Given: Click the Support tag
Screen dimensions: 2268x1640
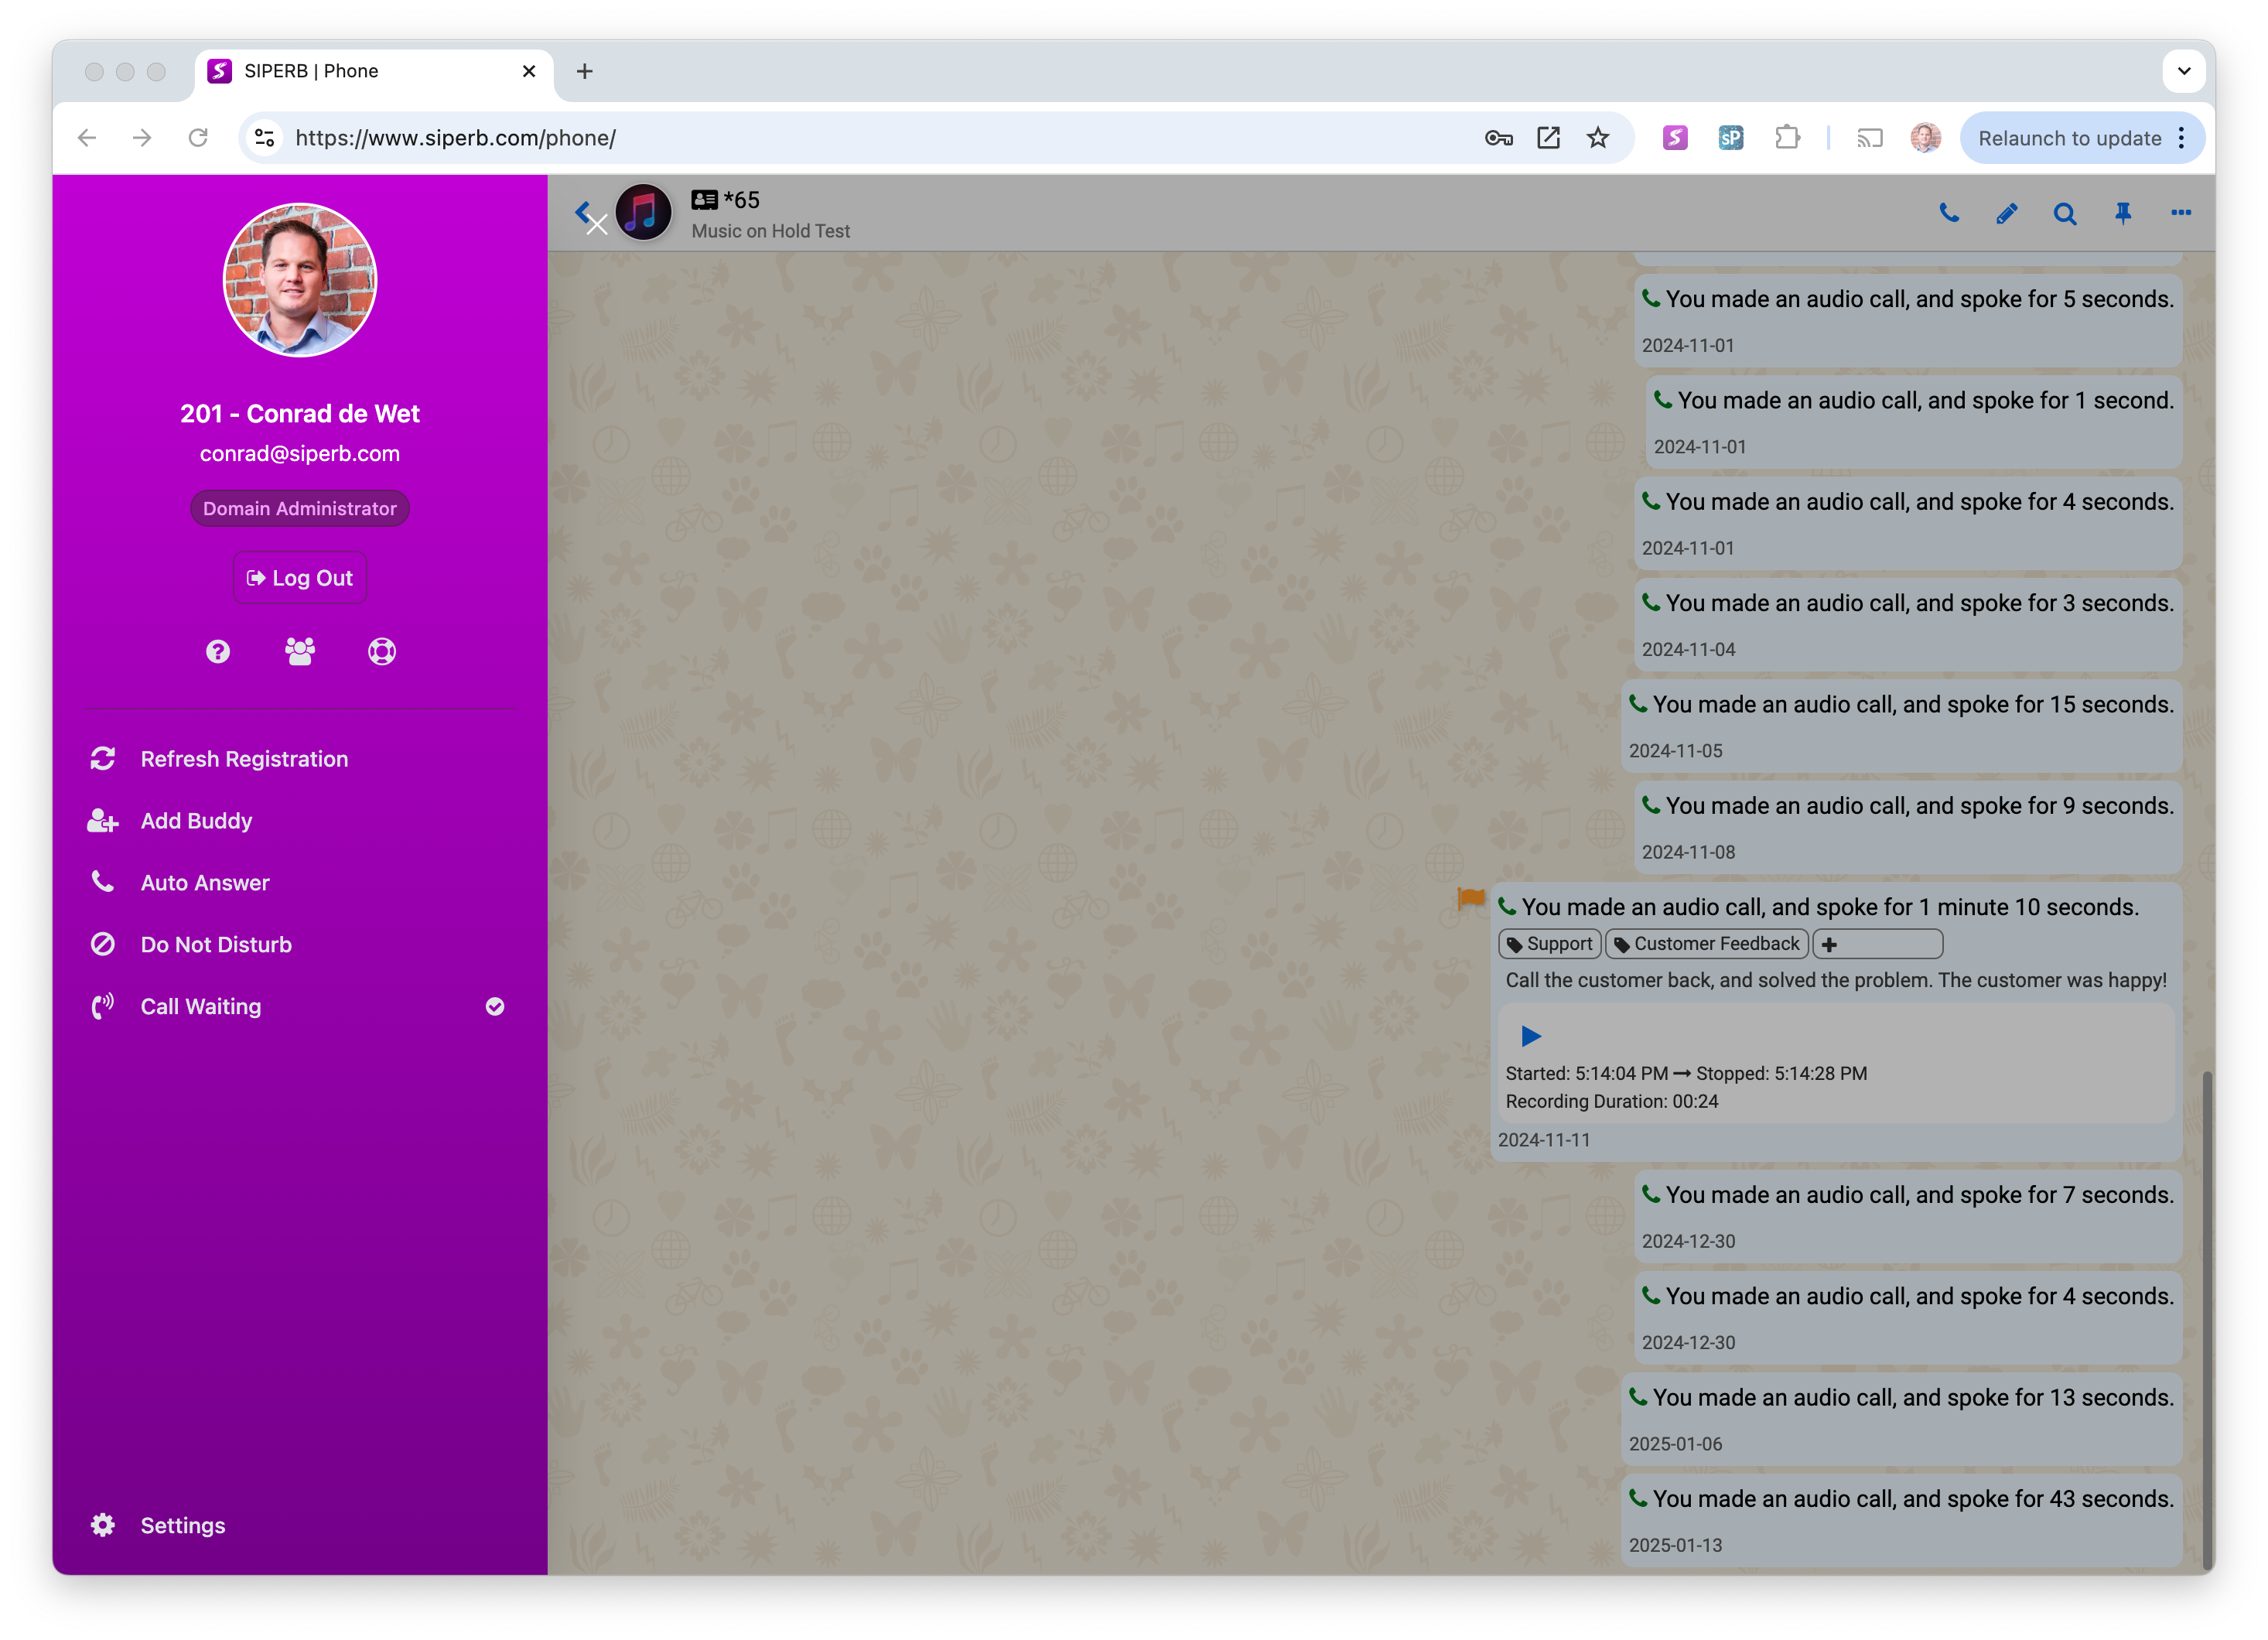Looking at the screenshot, I should pos(1550,944).
